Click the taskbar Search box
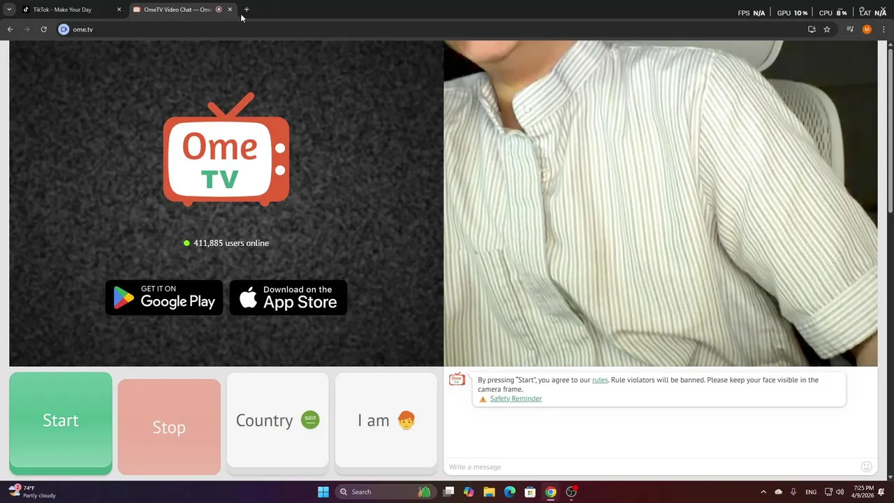Screen dimensions: 894x503 384,492
